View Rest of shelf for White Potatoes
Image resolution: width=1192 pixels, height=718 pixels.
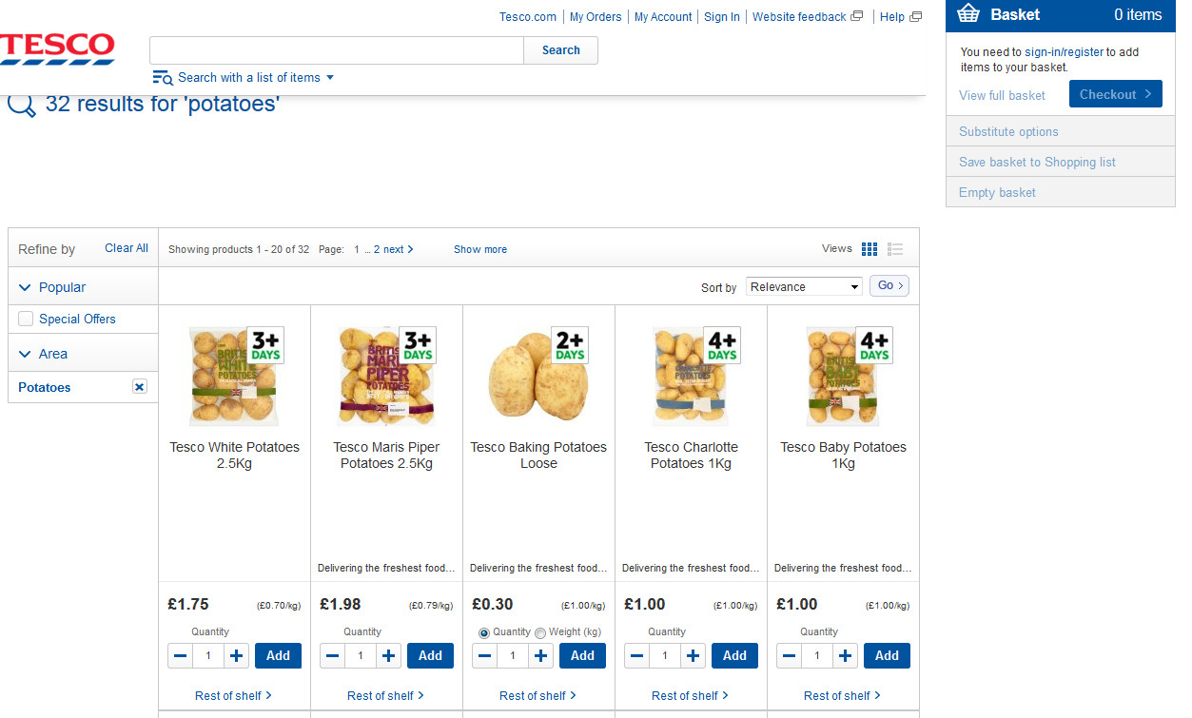click(x=233, y=695)
